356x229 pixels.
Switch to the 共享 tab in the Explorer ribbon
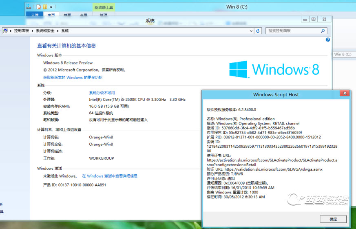(x=67, y=15)
